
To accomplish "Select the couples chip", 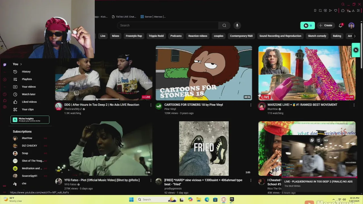I will click(x=219, y=36).
